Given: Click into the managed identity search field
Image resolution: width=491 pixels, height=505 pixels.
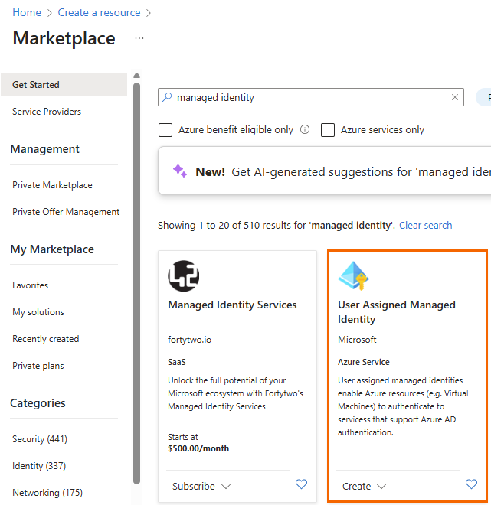Looking at the screenshot, I should tap(306, 97).
